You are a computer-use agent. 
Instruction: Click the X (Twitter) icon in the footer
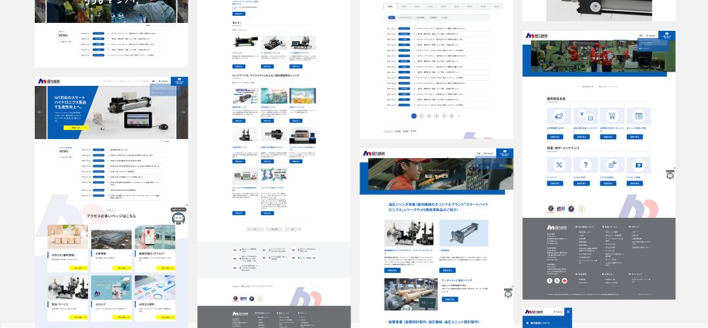point(557,280)
